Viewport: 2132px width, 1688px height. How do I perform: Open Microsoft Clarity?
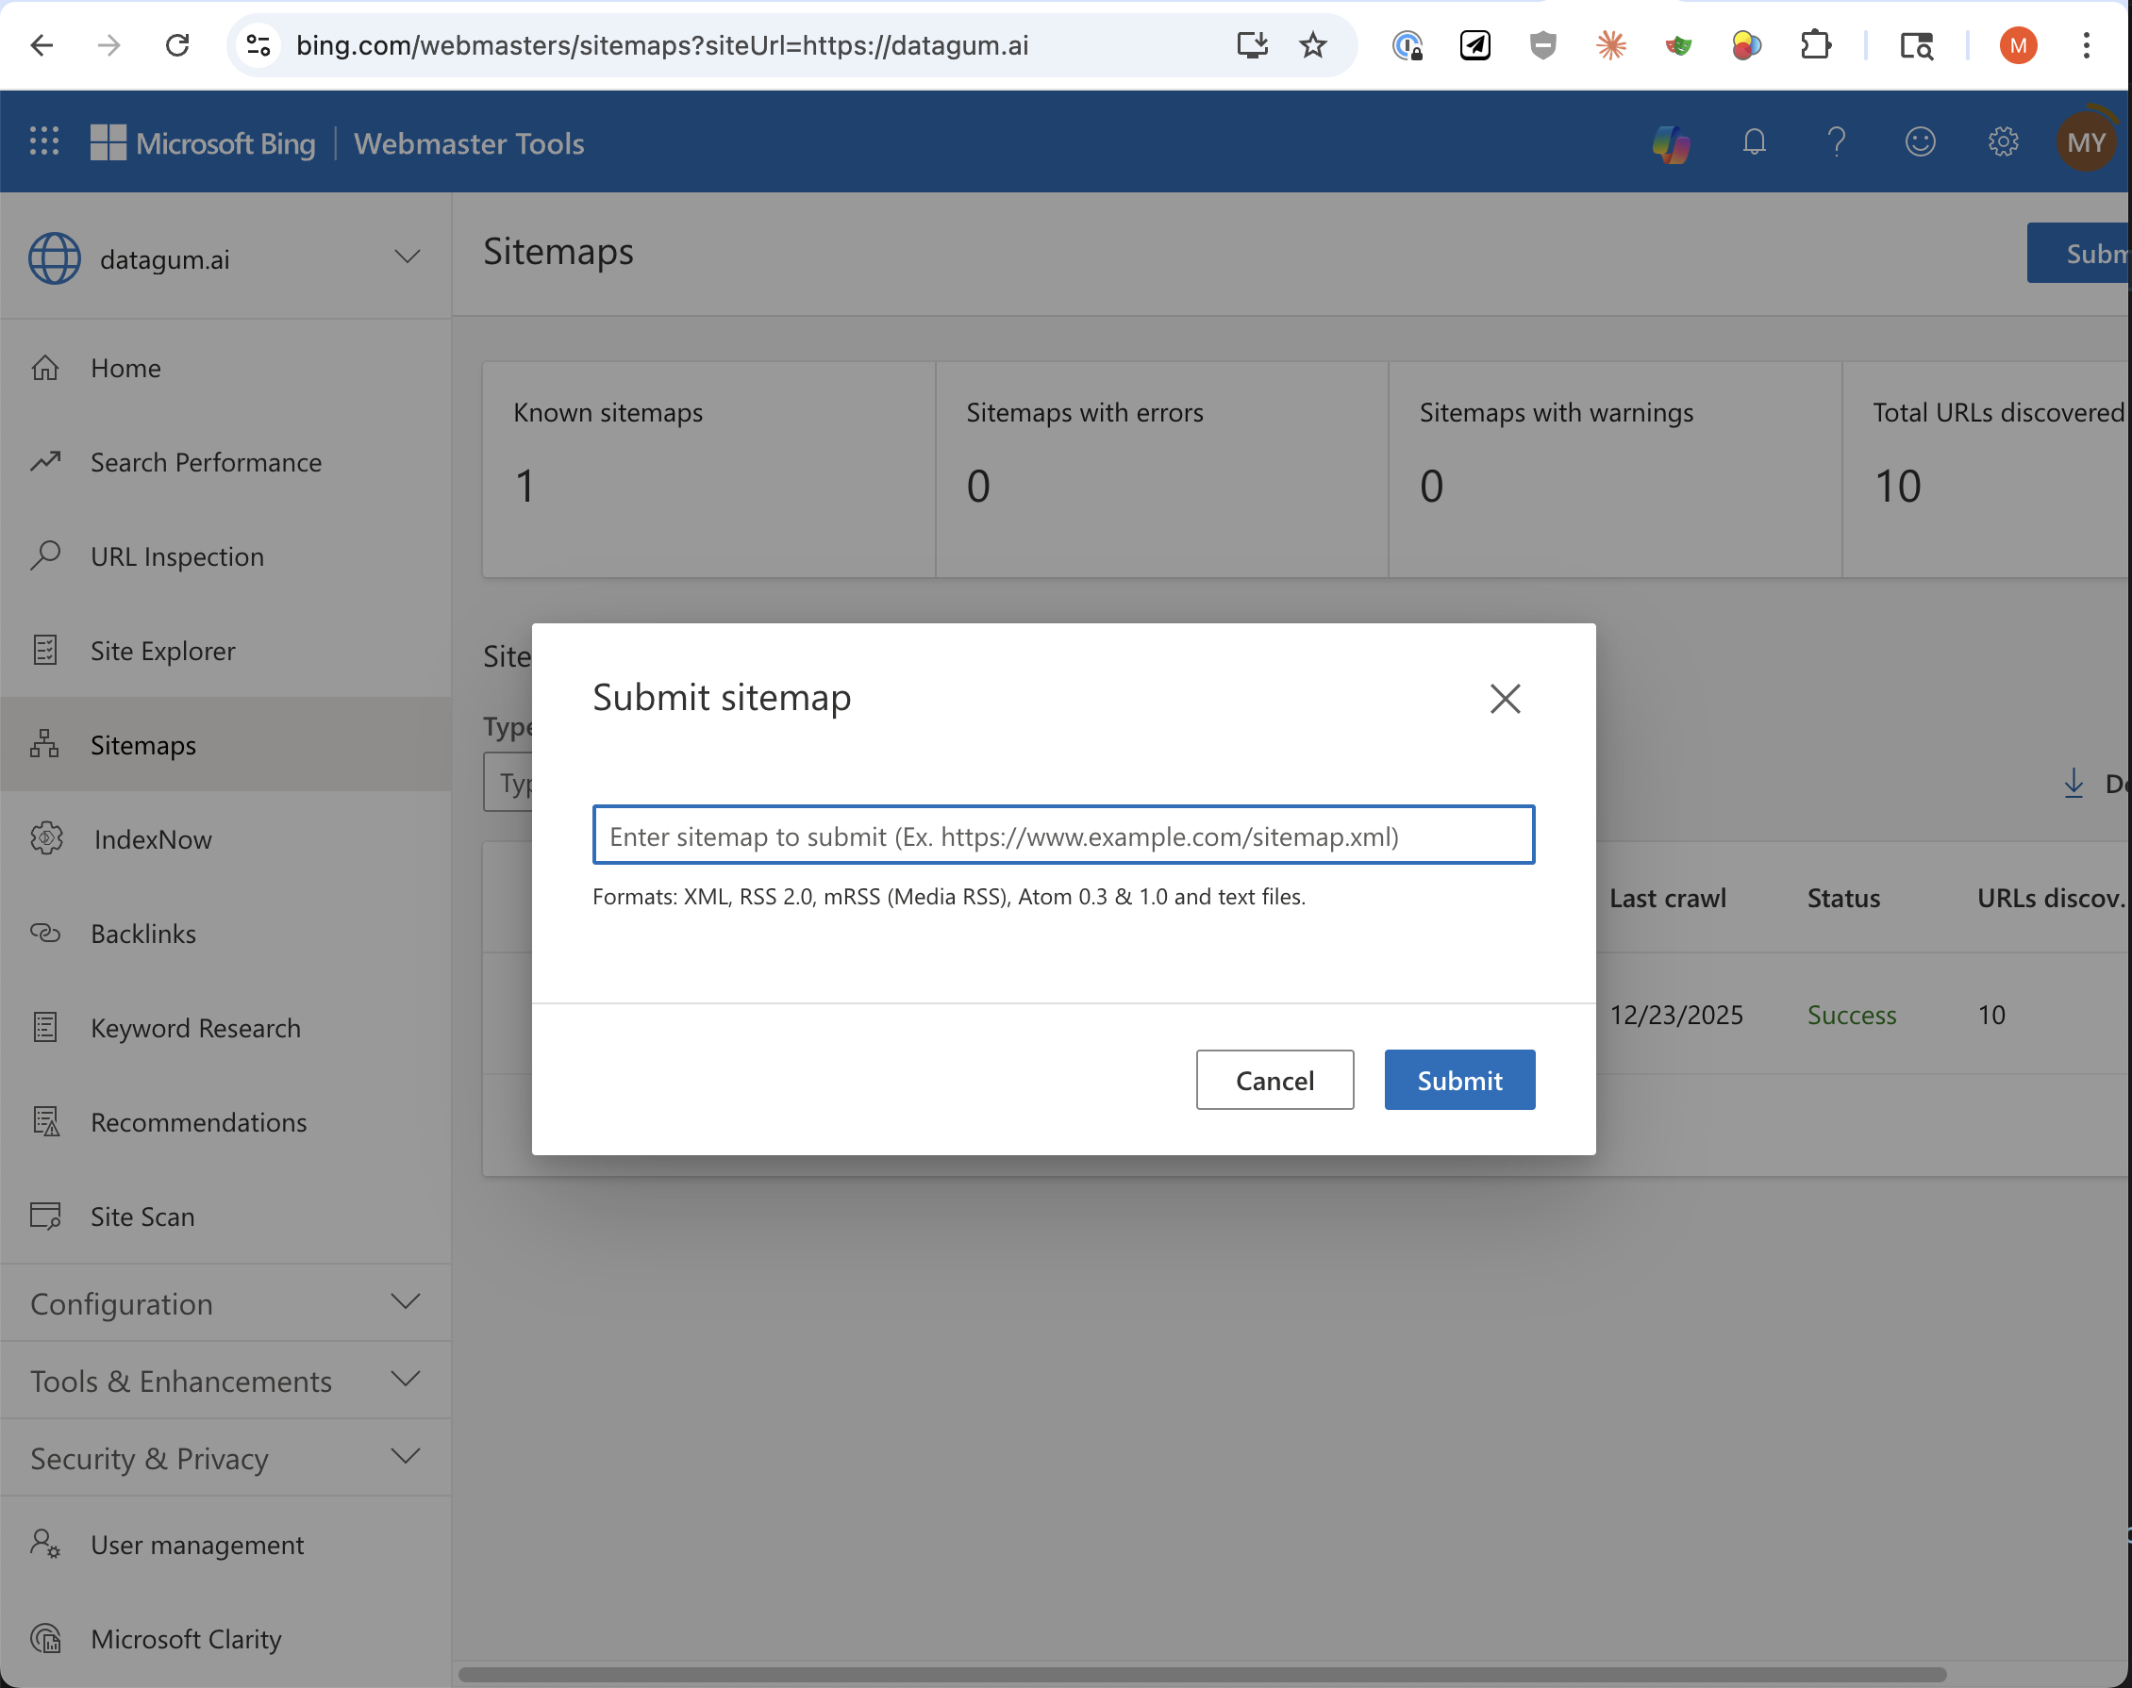pyautogui.click(x=185, y=1638)
